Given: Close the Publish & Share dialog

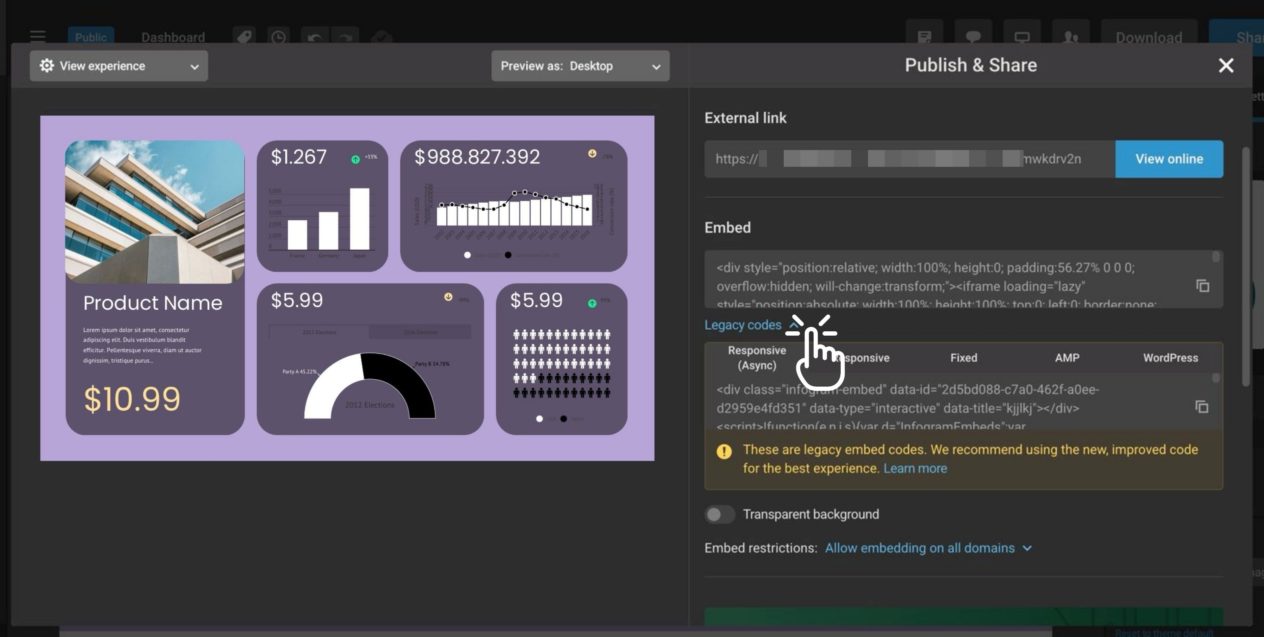Looking at the screenshot, I should tap(1226, 65).
